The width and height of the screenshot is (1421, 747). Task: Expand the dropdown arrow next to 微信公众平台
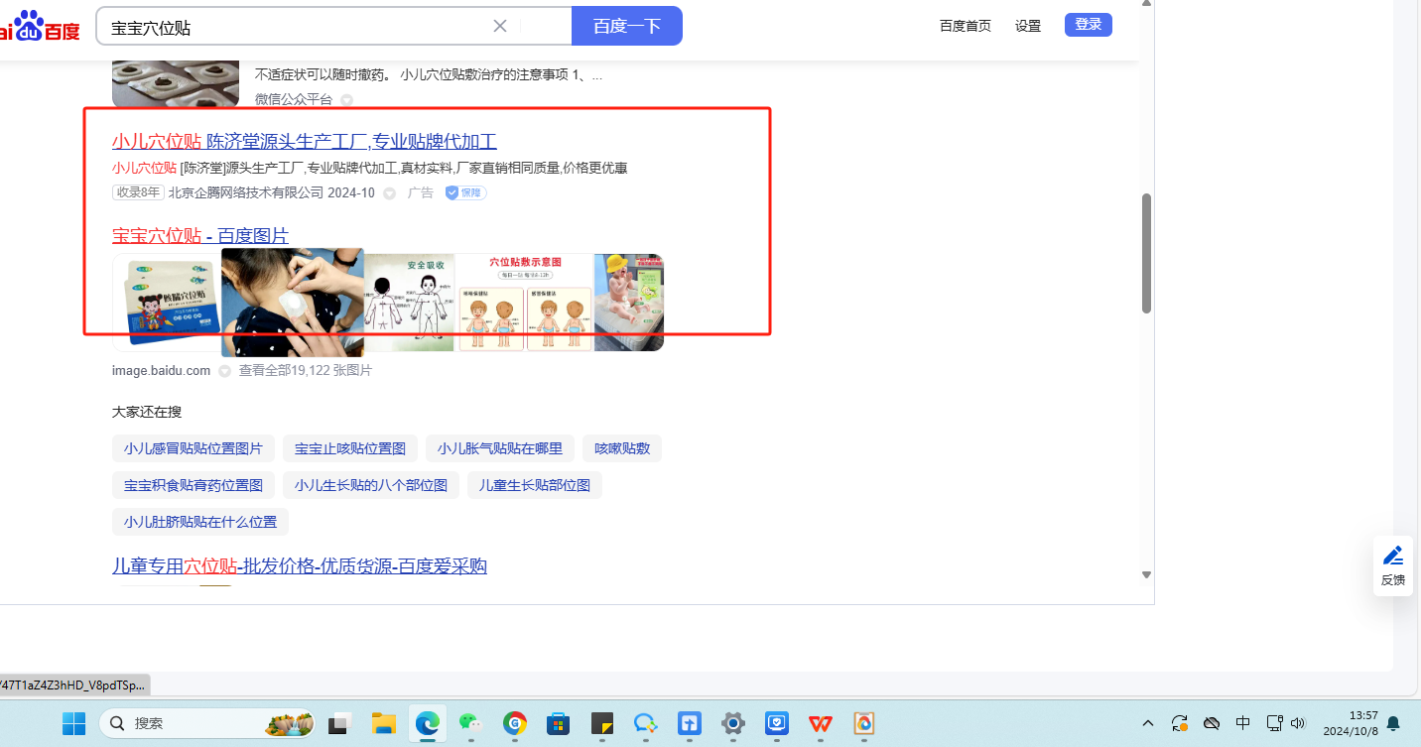(346, 99)
